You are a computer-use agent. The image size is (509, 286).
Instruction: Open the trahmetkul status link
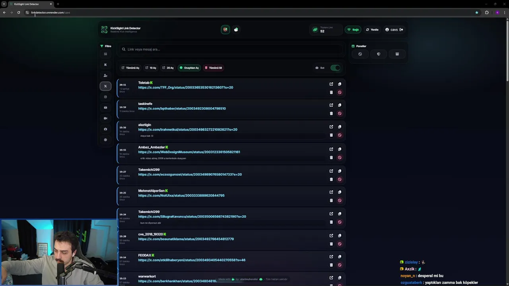click(x=188, y=129)
